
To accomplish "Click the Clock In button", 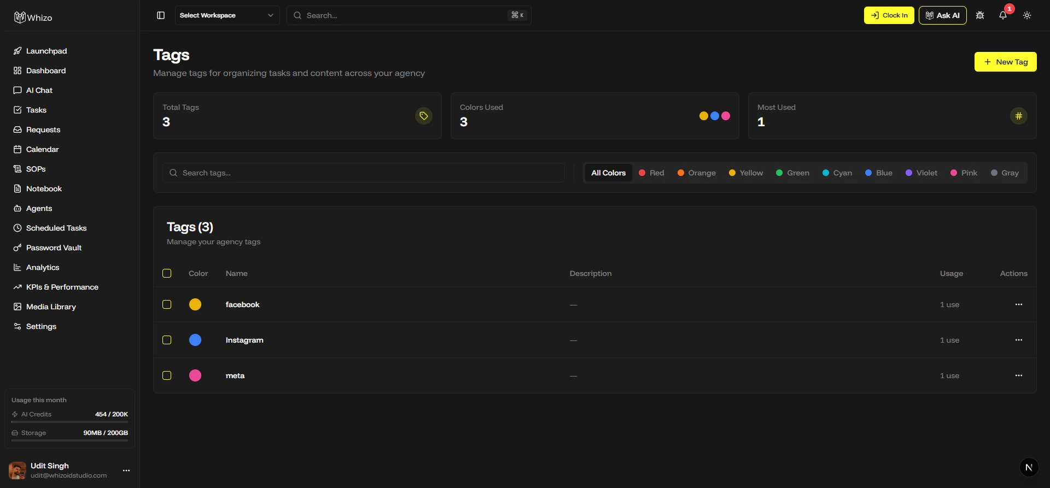I will coord(889,15).
